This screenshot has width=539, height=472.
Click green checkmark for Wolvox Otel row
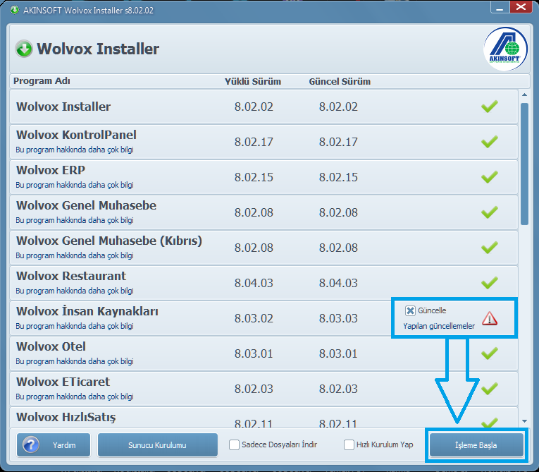[x=490, y=353]
